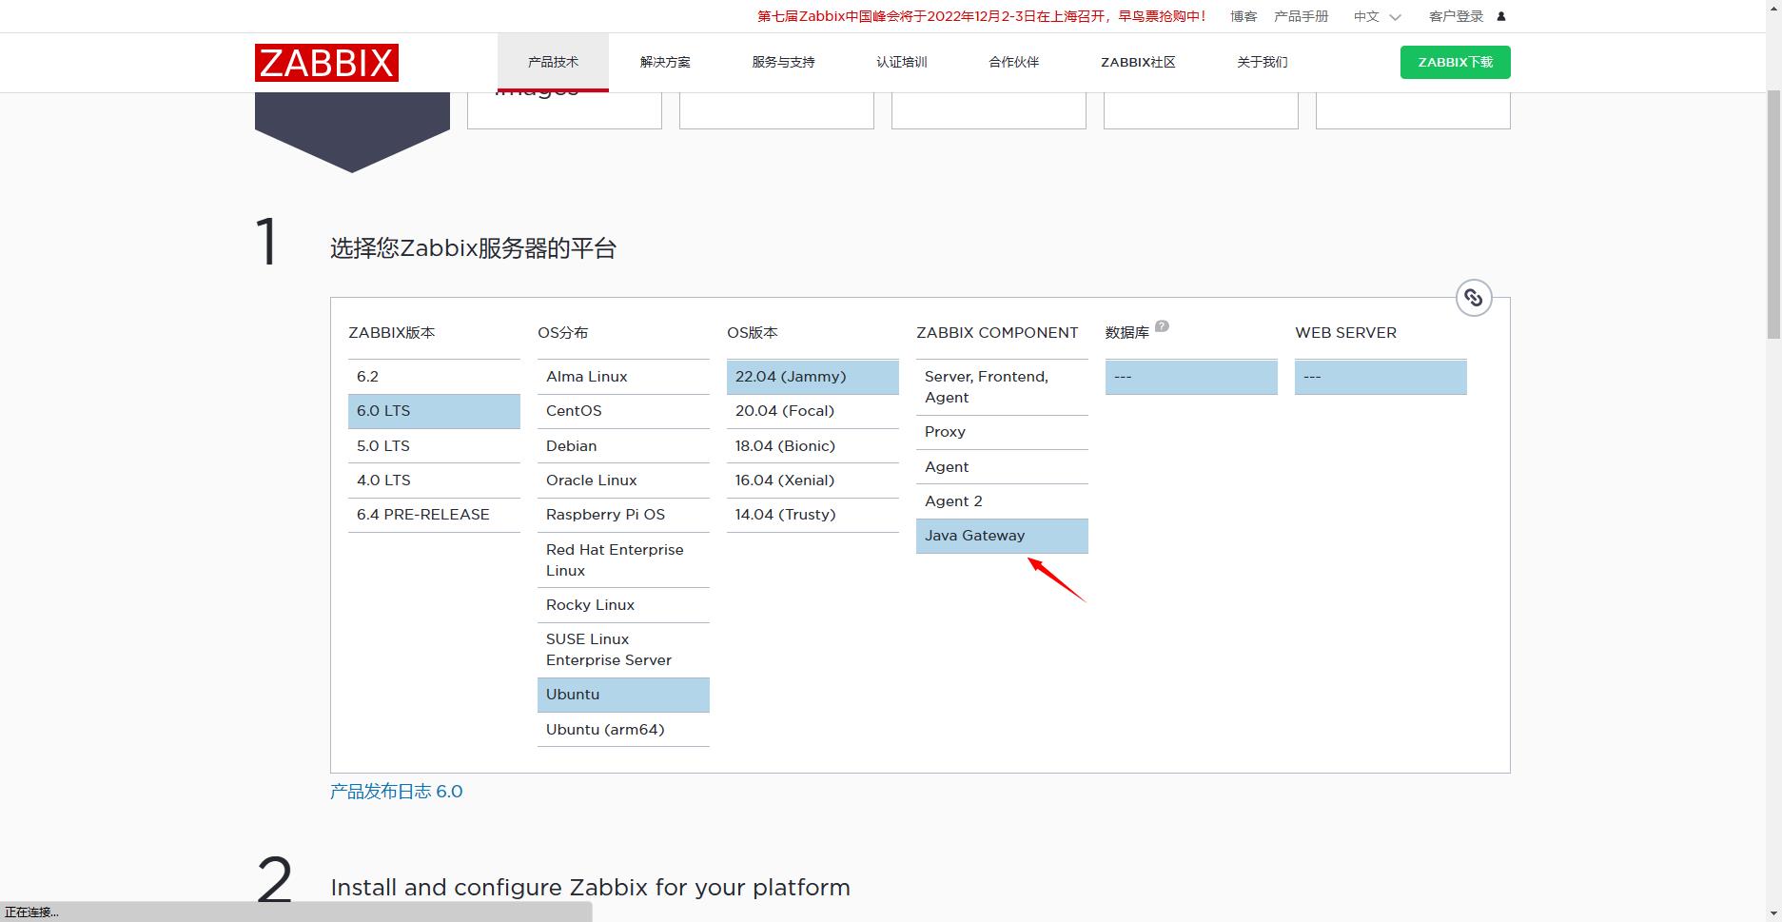Open database help question mark icon
Viewport: 1782px width, 922px height.
pyautogui.click(x=1162, y=326)
